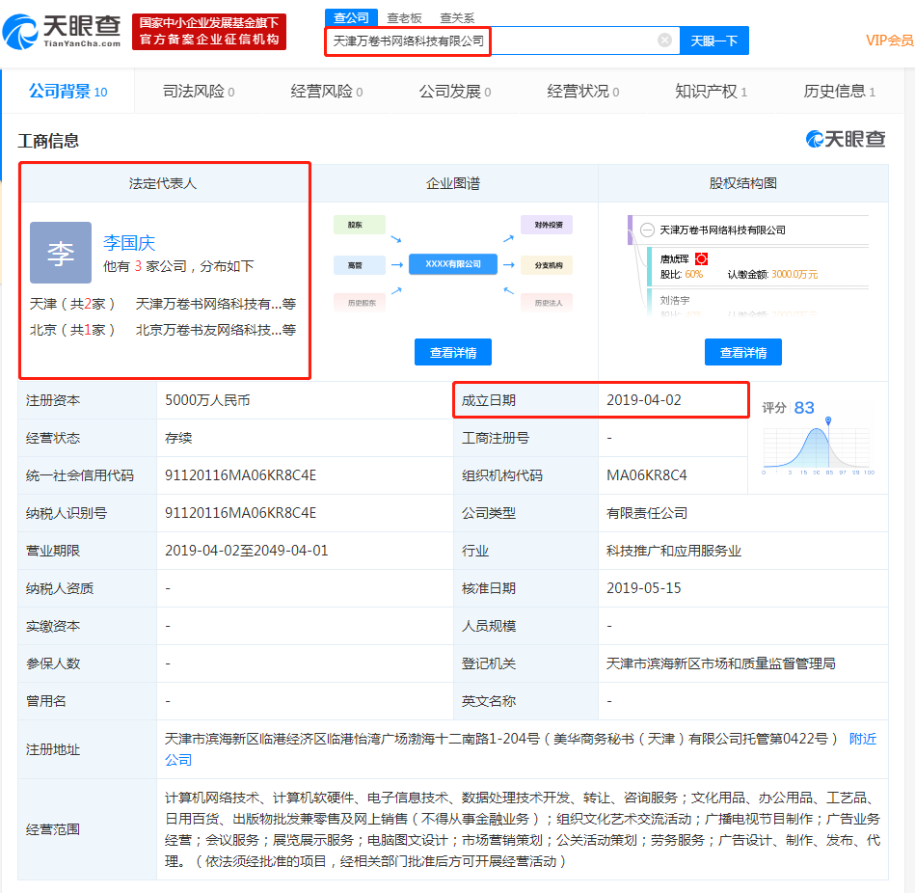Click the Tianyancha logo at top left
The image size is (915, 893).
click(63, 31)
